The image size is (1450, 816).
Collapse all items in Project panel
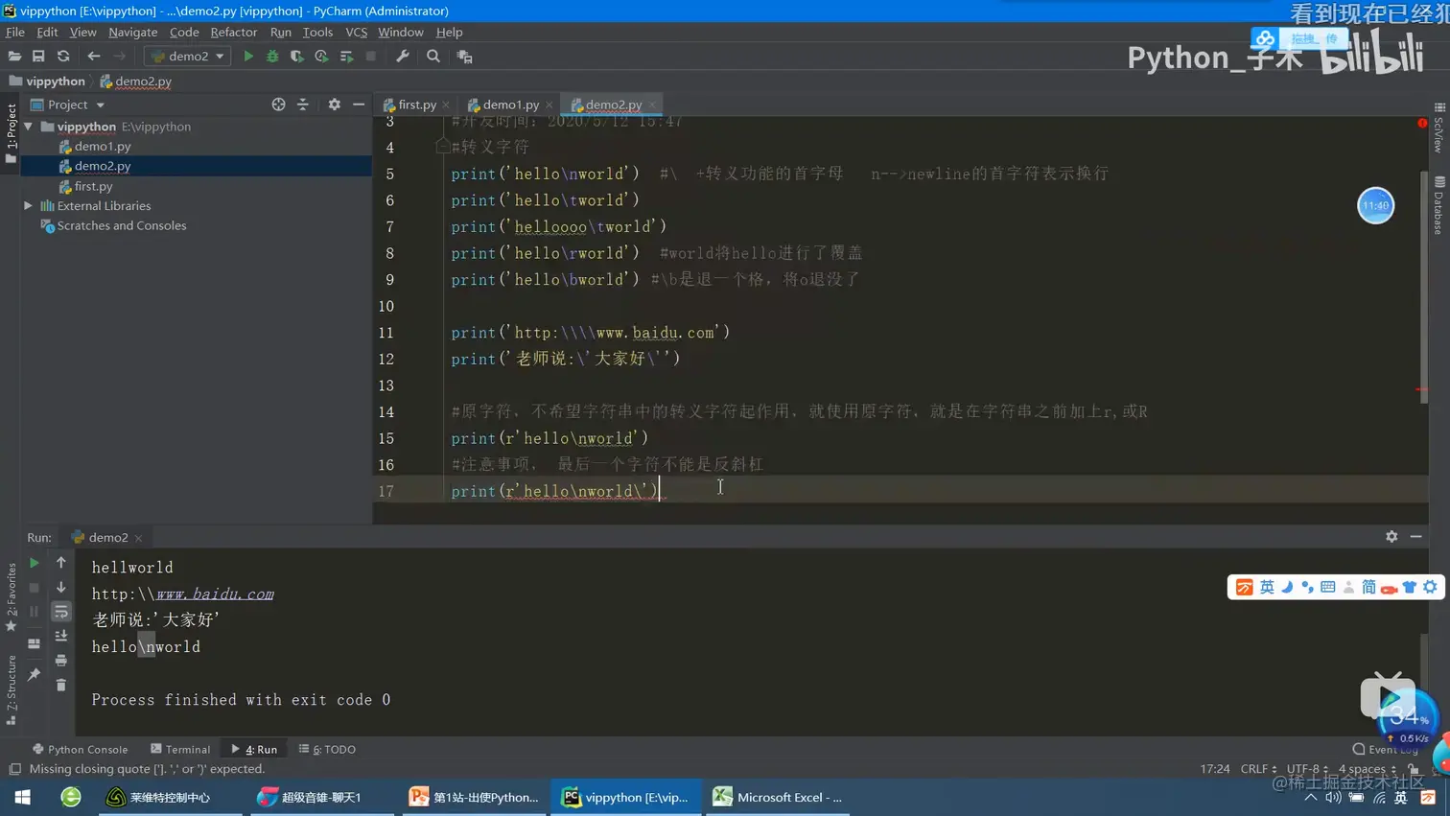(303, 105)
